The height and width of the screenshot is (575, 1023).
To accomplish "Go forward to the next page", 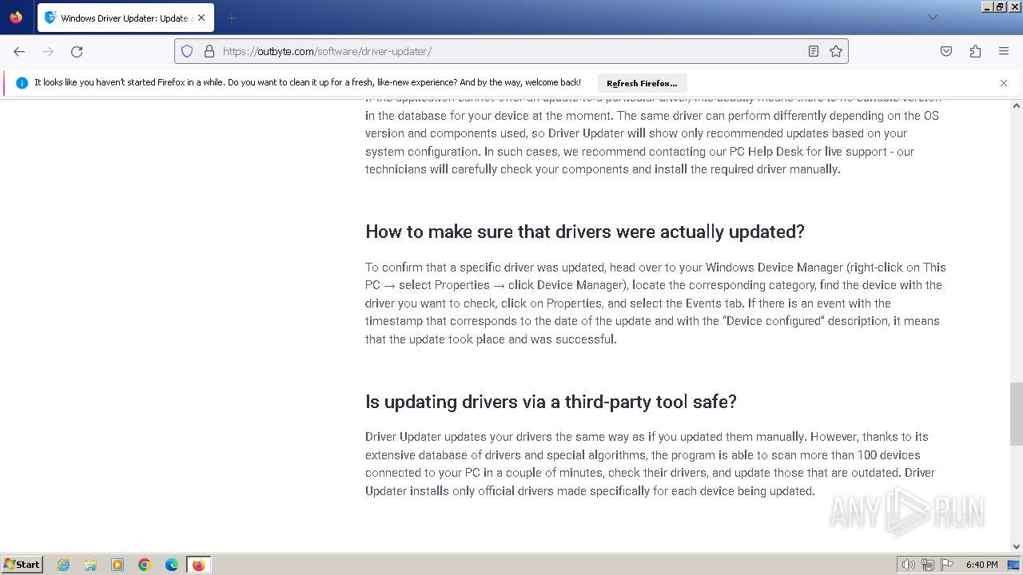I will pyautogui.click(x=48, y=51).
